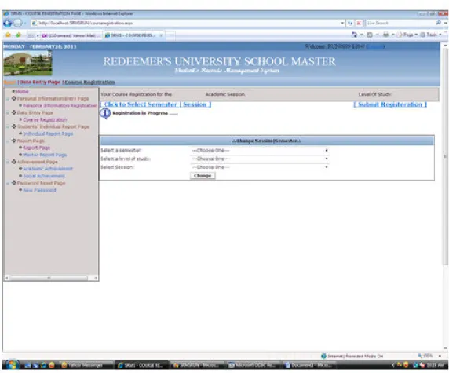Viewport: 449px width, 373px height.
Task: Click the Session link
Action: (x=195, y=104)
